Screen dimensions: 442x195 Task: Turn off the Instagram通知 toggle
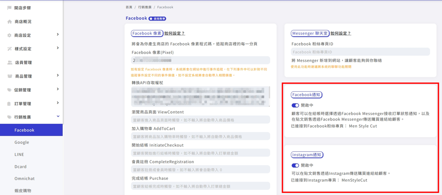pos(295,165)
